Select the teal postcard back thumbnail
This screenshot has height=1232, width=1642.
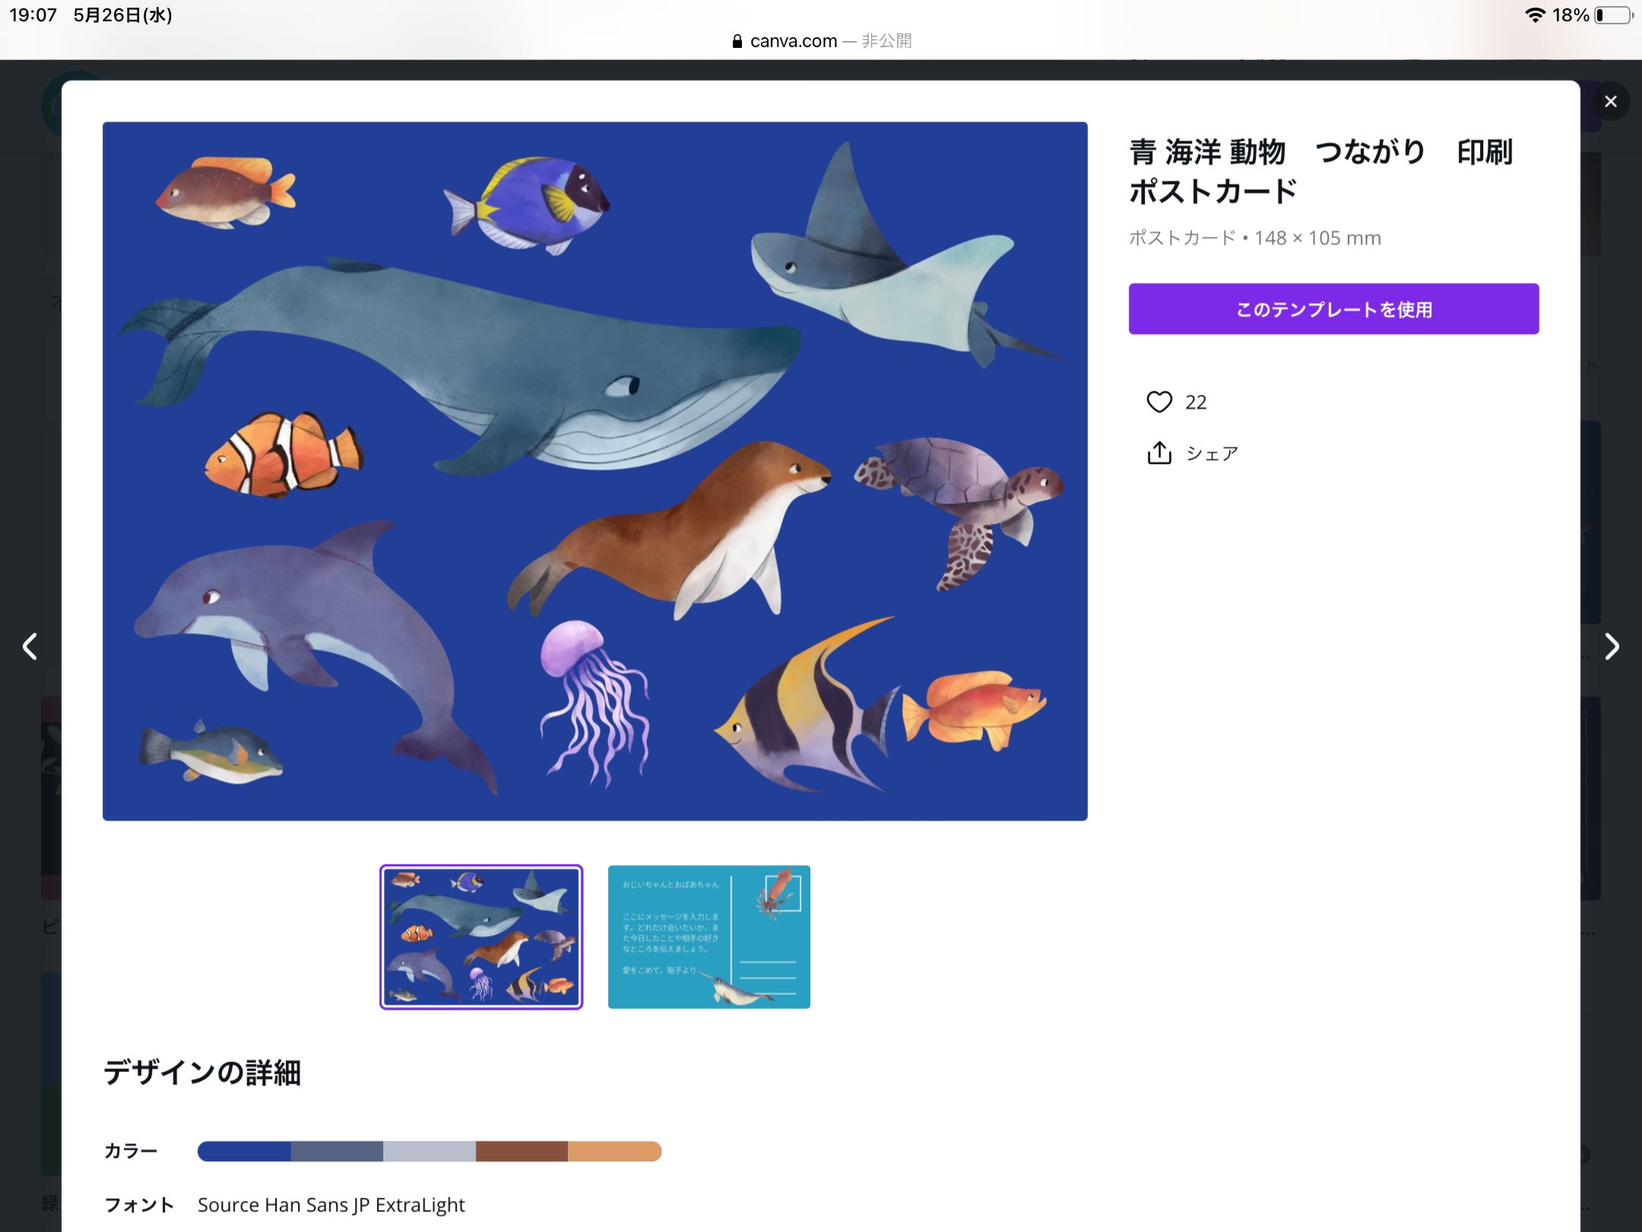pyautogui.click(x=708, y=937)
